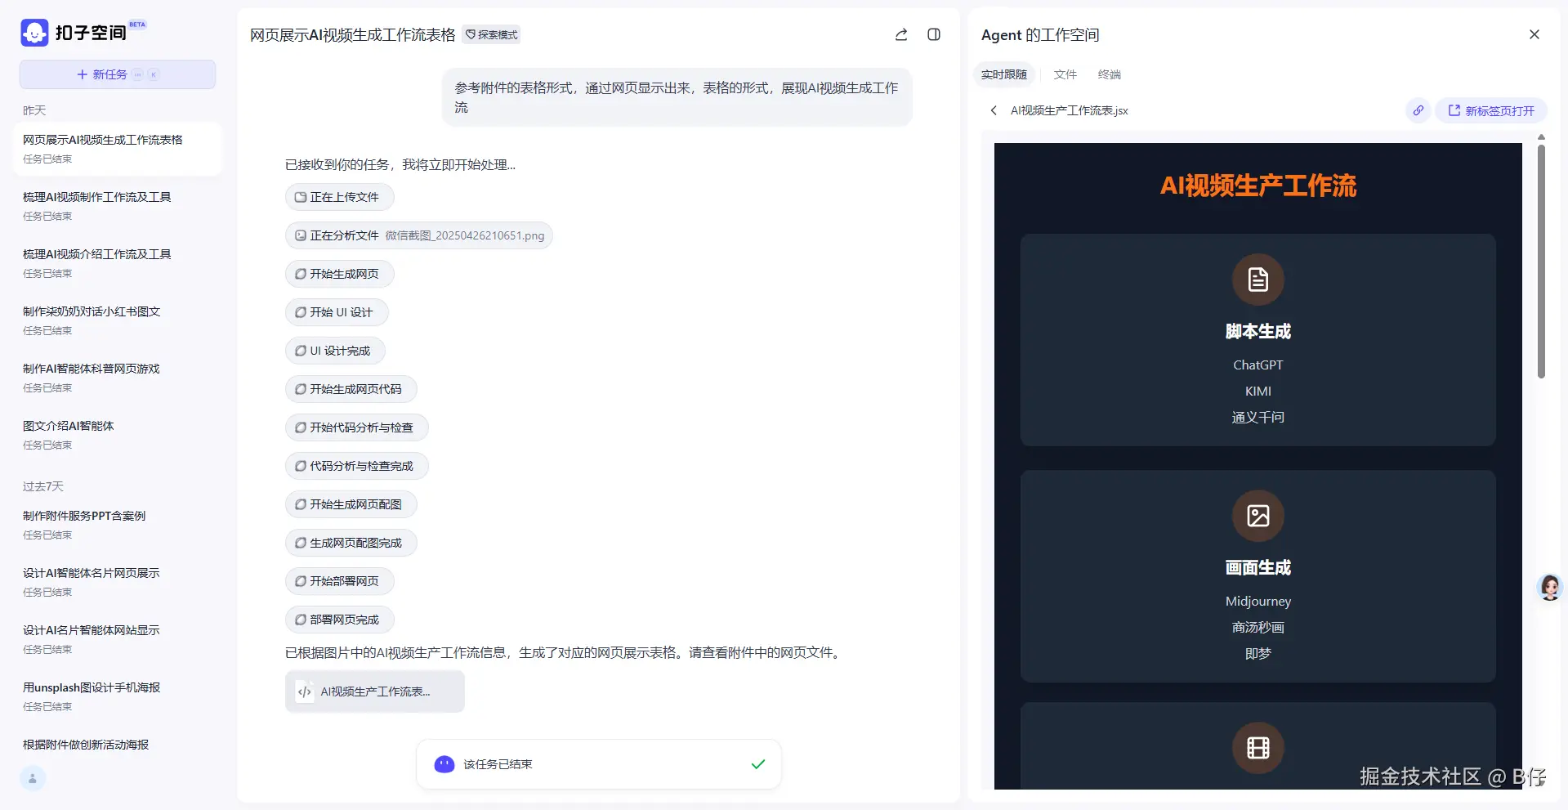Expand the 生成网页配图完成 step
This screenshot has width=1568, height=810.
coord(351,543)
